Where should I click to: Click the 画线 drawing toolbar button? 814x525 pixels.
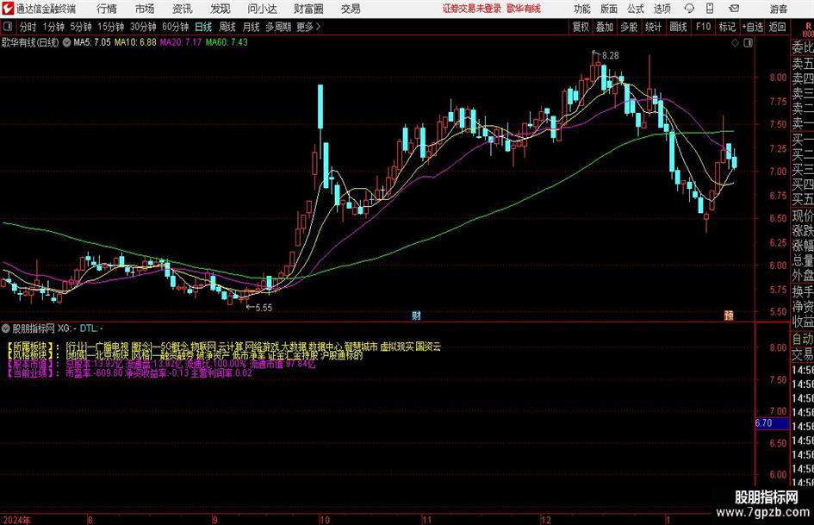pyautogui.click(x=678, y=27)
